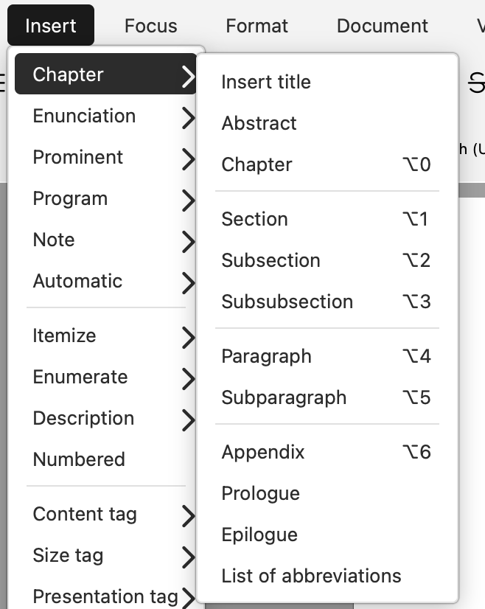Image resolution: width=485 pixels, height=609 pixels.
Task: Open the Focus menu
Action: (x=150, y=26)
